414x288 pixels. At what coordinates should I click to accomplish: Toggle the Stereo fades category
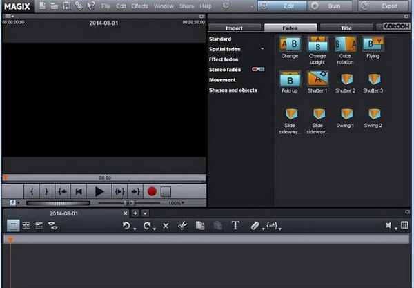pos(225,70)
